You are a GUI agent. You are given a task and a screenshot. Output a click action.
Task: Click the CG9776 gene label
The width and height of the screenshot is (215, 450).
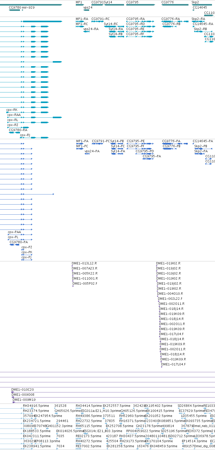tap(168, 2)
